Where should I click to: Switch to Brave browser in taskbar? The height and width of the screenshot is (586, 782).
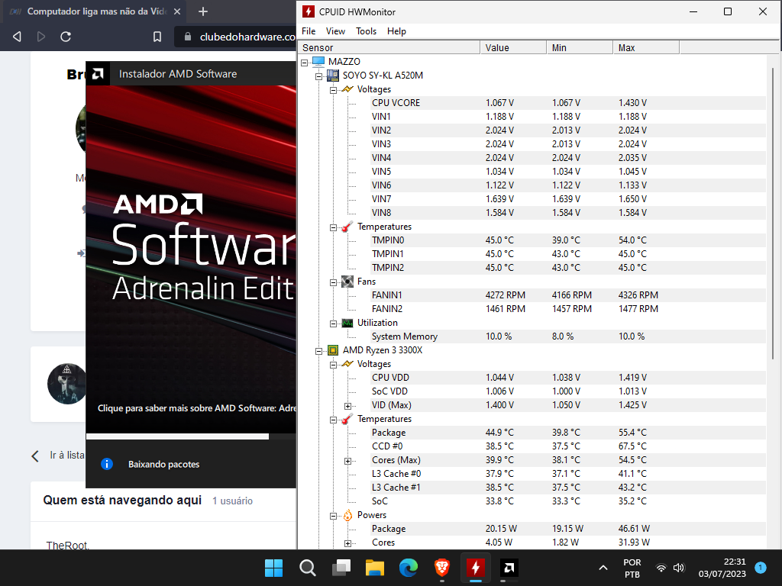442,568
